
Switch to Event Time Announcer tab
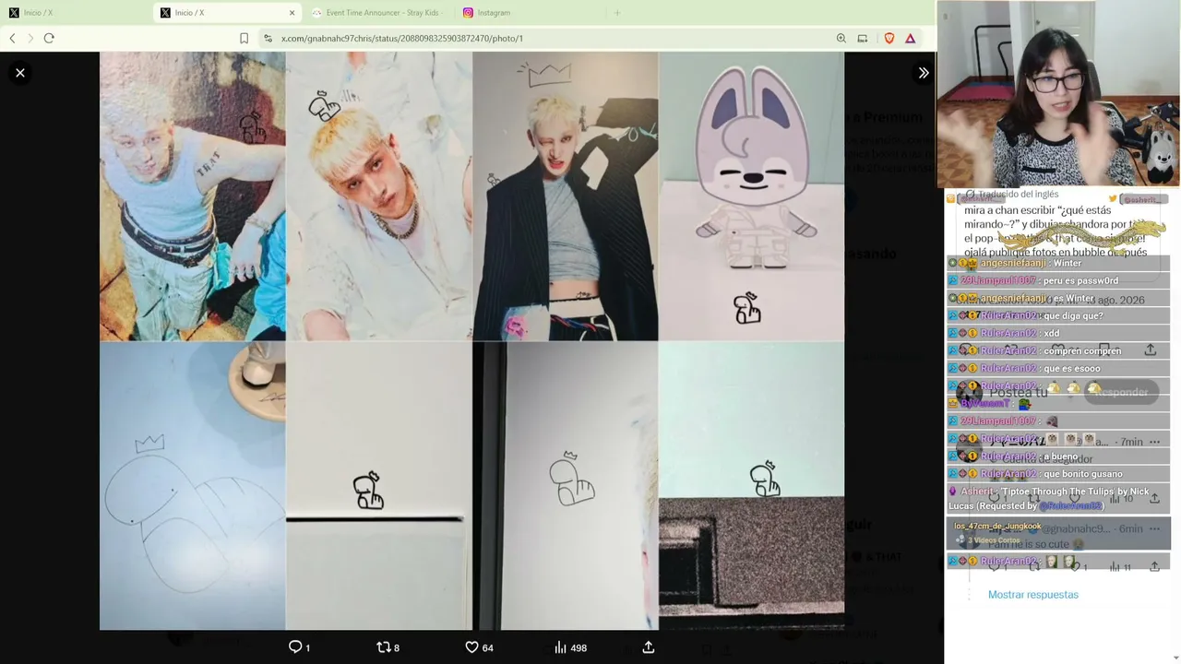click(x=378, y=13)
